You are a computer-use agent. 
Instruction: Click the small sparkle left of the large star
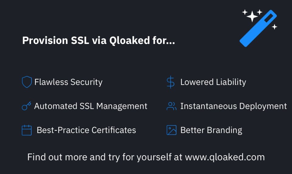point(244,12)
